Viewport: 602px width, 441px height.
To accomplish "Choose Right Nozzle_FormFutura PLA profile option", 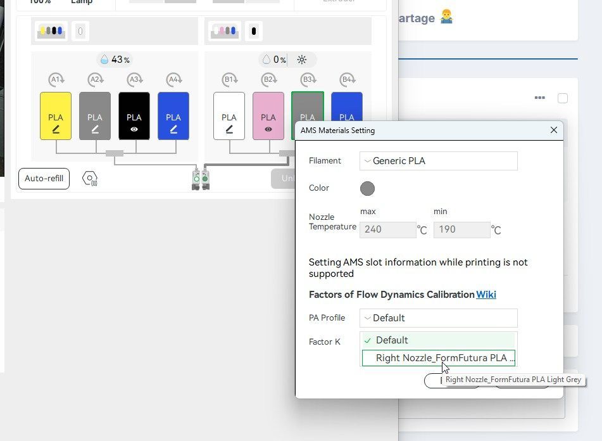I will [439, 358].
